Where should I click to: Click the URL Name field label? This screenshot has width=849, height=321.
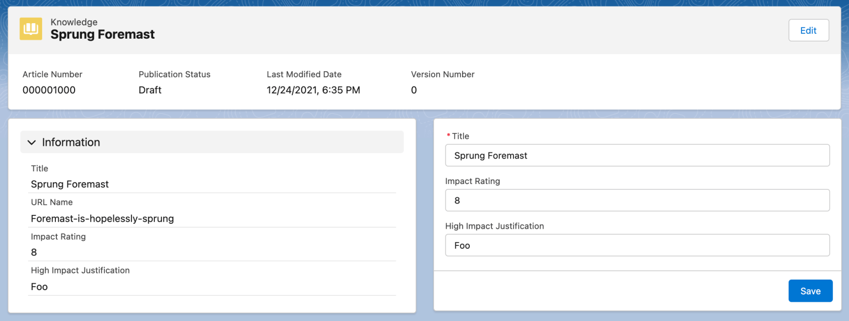tap(52, 202)
